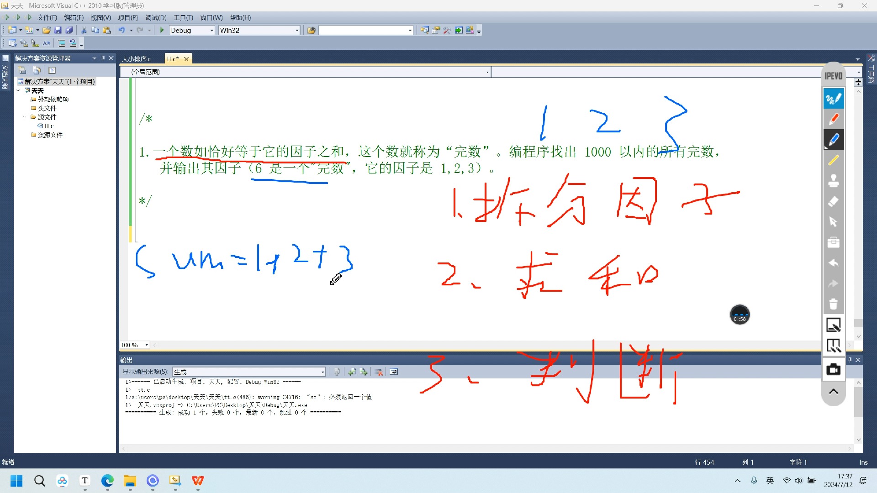Collapse the IPEVO toolbar with the chevron
This screenshot has height=493, width=877.
point(833,391)
